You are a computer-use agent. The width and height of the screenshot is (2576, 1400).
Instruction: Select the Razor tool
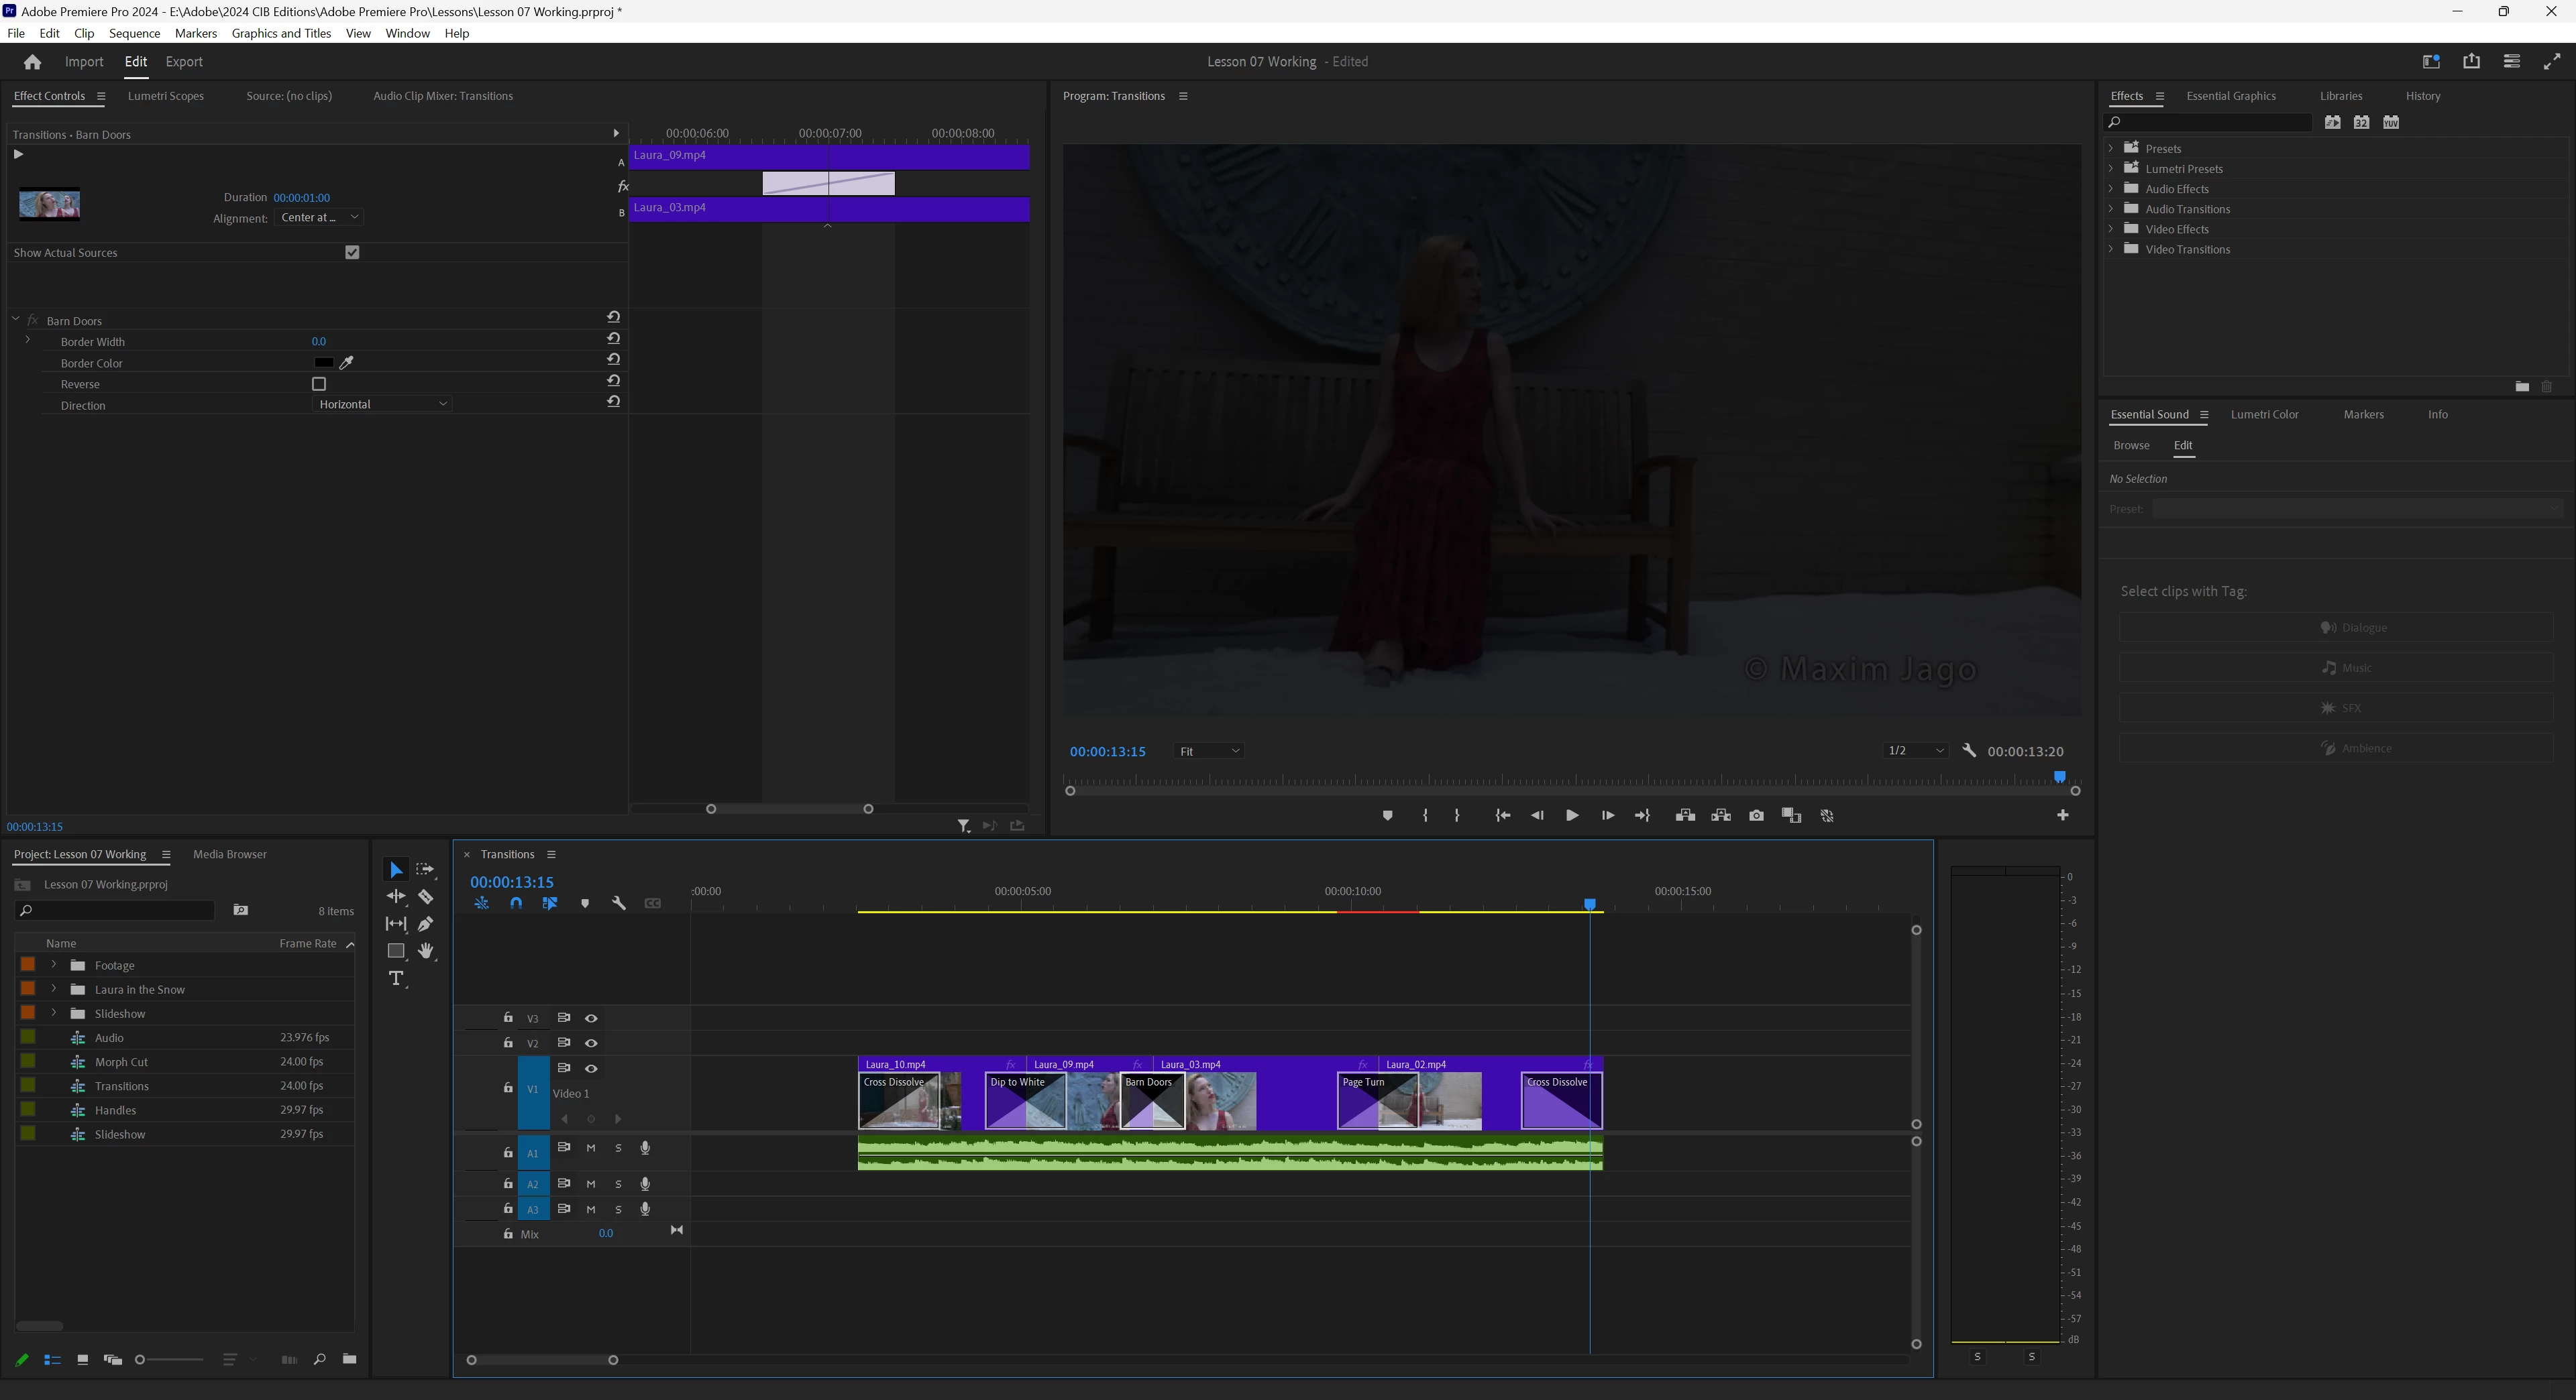425,896
